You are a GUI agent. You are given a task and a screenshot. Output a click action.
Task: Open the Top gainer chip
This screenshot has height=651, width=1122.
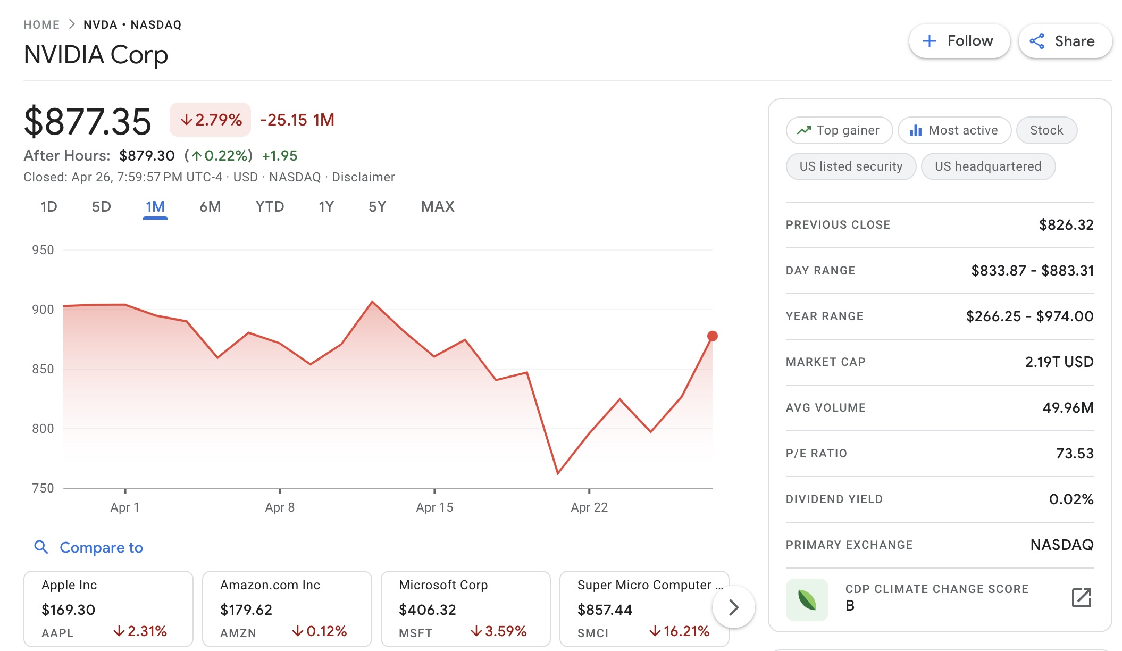[839, 130]
